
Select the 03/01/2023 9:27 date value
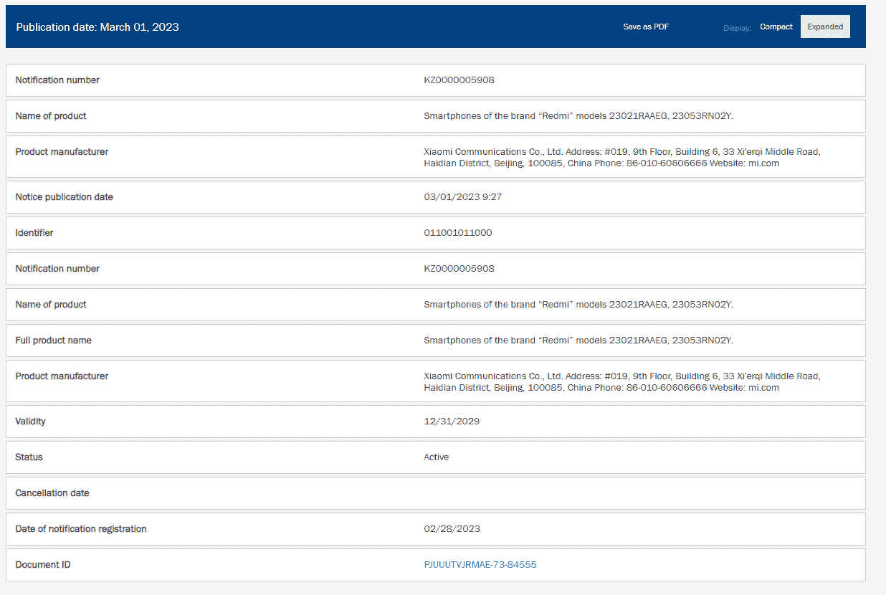(x=462, y=197)
